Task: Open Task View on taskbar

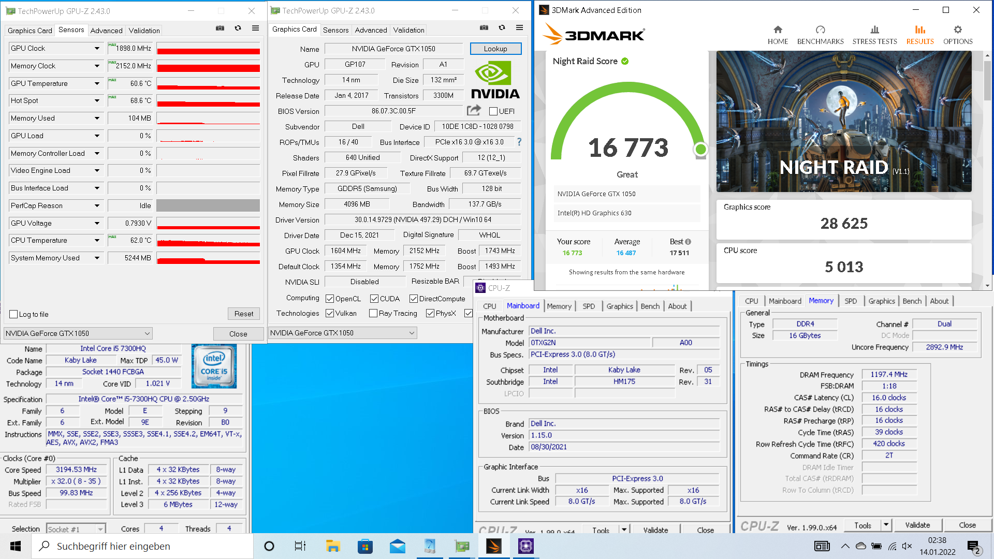Action: tap(300, 546)
